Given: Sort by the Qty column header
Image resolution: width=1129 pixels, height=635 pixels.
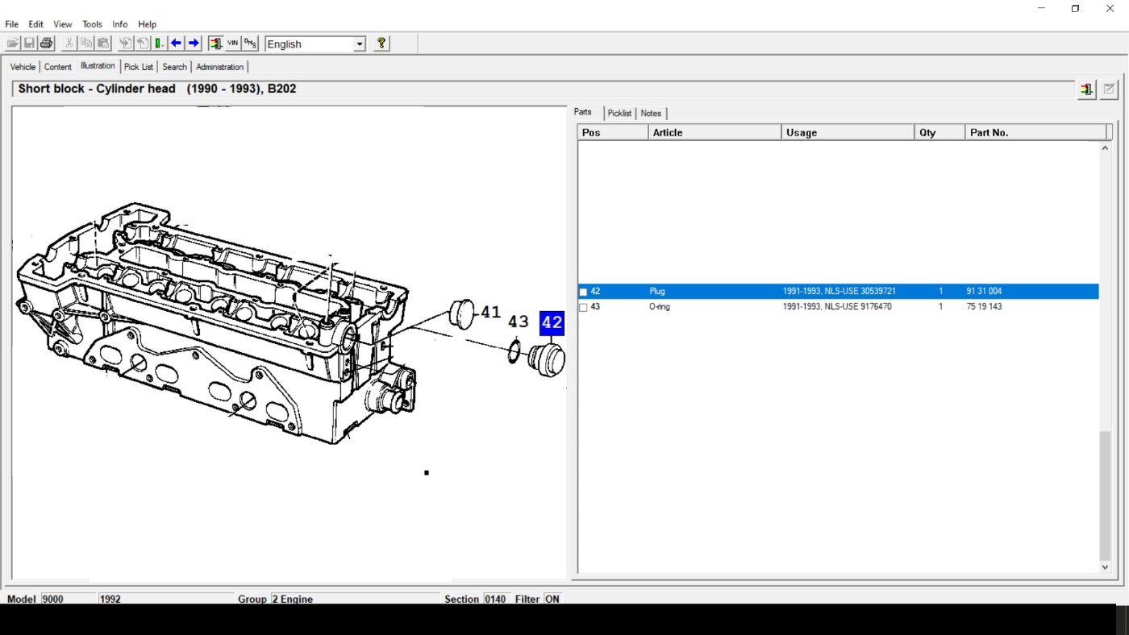Looking at the screenshot, I should pyautogui.click(x=939, y=132).
